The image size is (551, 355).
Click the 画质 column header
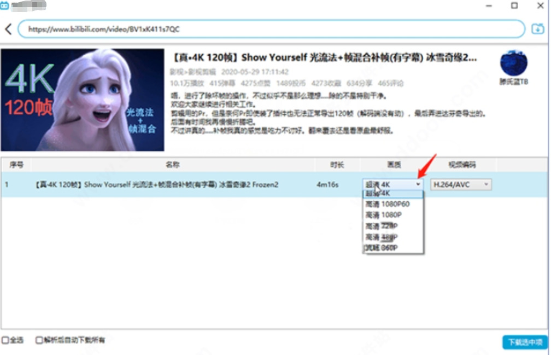click(394, 165)
